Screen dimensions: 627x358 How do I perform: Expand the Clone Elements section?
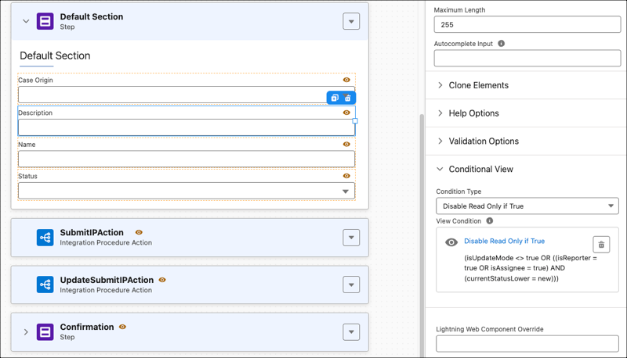478,85
